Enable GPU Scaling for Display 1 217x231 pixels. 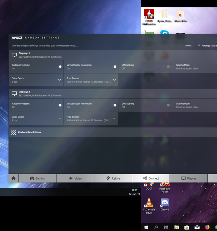(169, 67)
